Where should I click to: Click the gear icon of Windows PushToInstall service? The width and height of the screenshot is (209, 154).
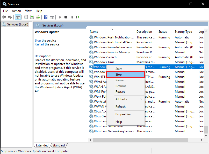pos(91,42)
